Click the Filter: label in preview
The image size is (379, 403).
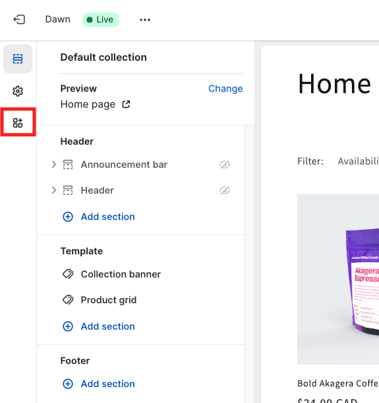click(x=310, y=161)
